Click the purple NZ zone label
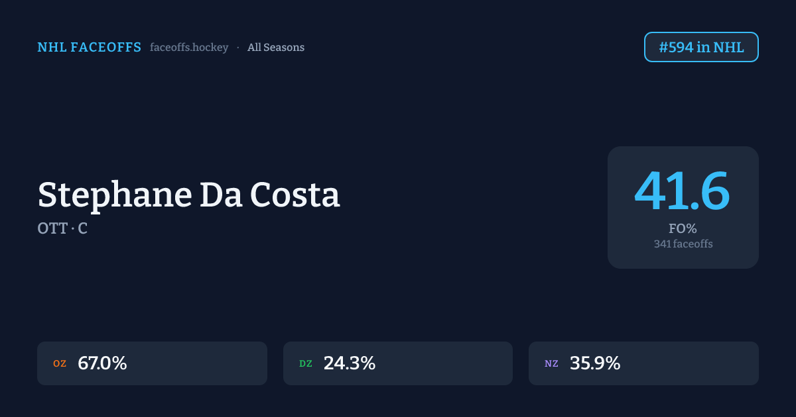The width and height of the screenshot is (796, 417). (551, 363)
